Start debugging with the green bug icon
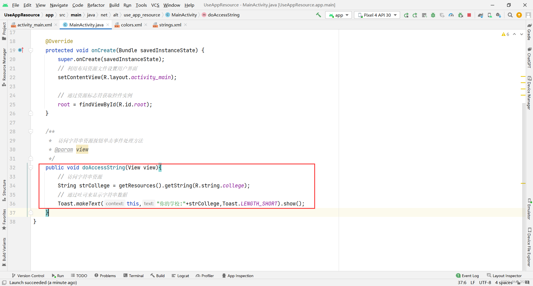The image size is (533, 286). (x=433, y=15)
